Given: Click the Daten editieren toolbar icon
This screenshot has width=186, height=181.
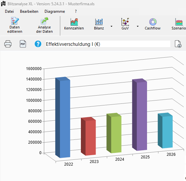Looking at the screenshot, I should coord(15,25).
